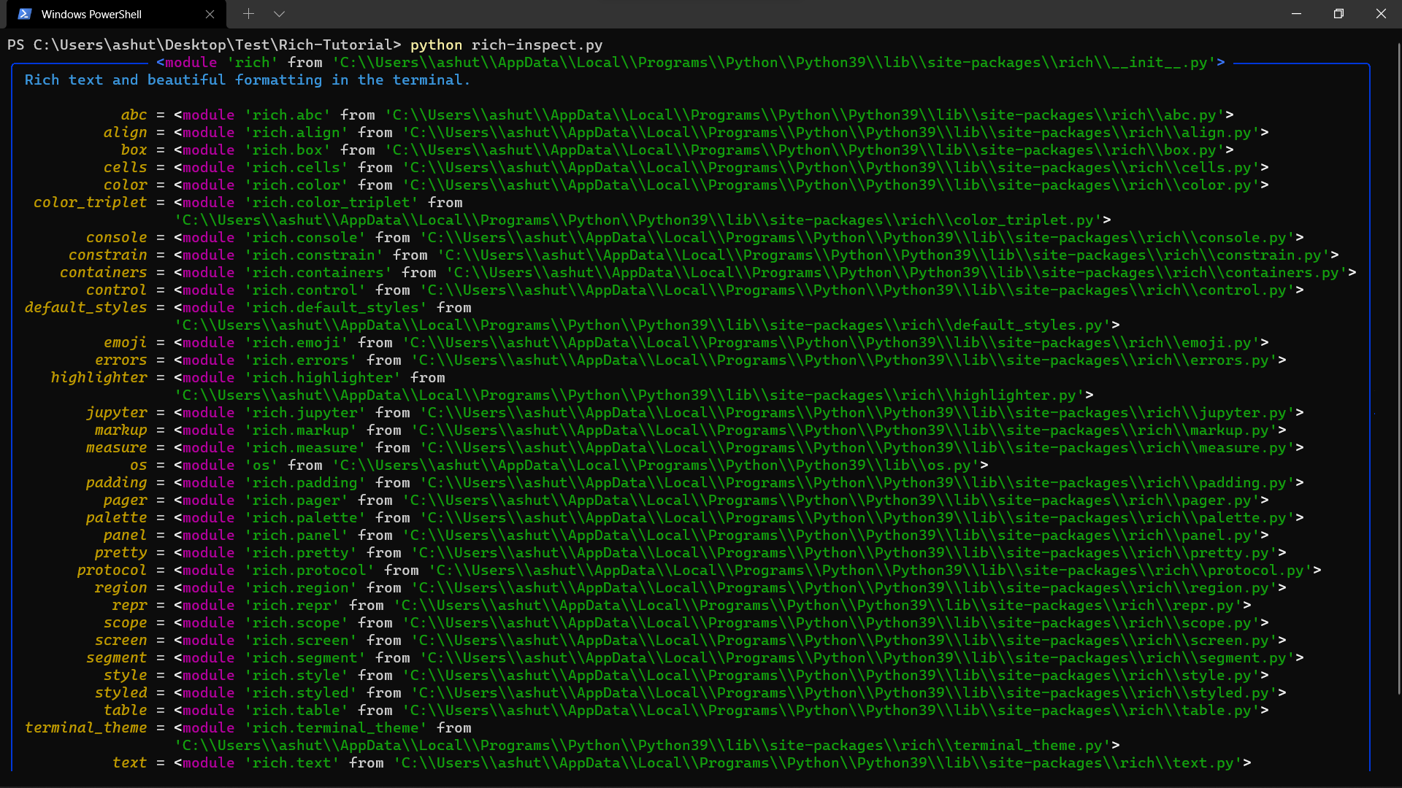Image resolution: width=1402 pixels, height=788 pixels.
Task: Click the 'align' attribute name
Action: [x=125, y=133]
